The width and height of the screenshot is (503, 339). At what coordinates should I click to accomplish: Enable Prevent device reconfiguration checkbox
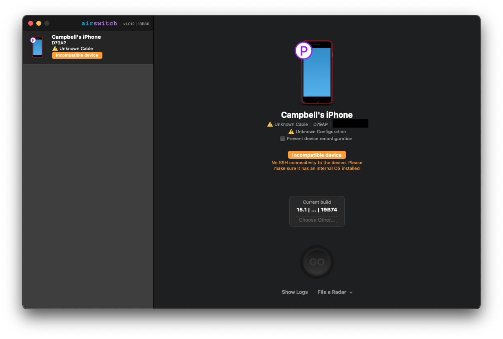pyautogui.click(x=283, y=139)
